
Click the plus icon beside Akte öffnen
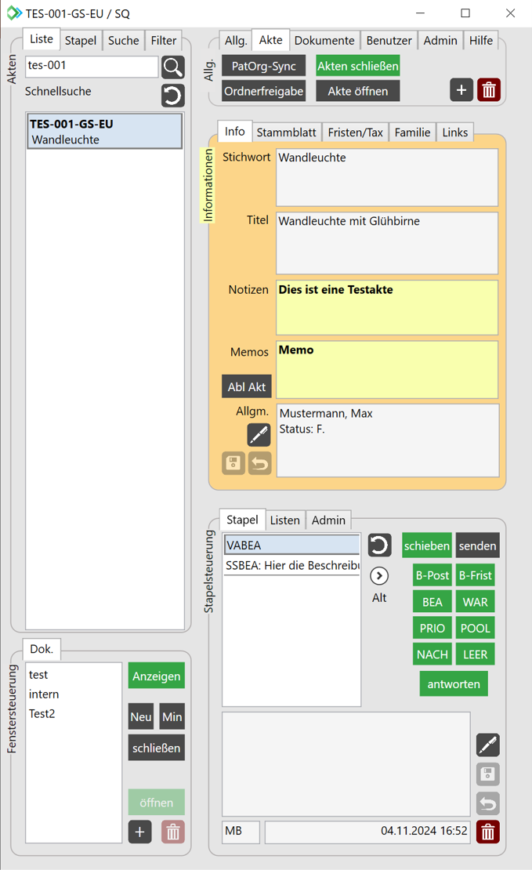tap(461, 90)
